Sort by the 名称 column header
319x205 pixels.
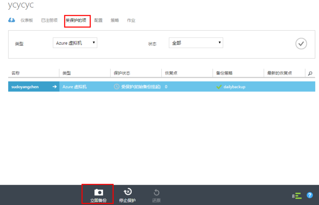16,73
